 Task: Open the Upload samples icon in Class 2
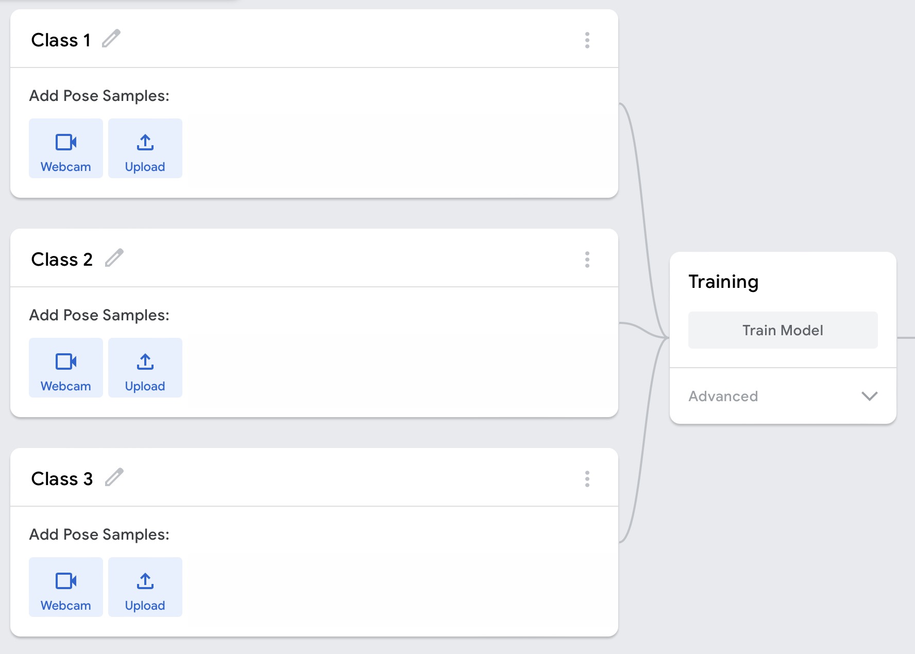[145, 368]
